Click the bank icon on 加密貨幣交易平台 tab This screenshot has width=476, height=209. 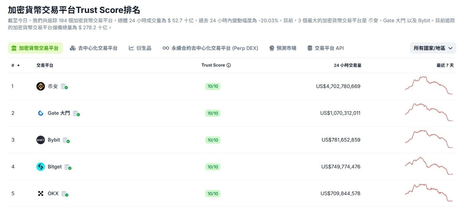point(14,48)
